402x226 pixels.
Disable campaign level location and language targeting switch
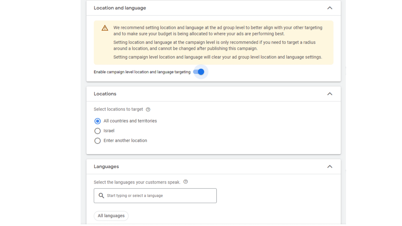tap(199, 72)
